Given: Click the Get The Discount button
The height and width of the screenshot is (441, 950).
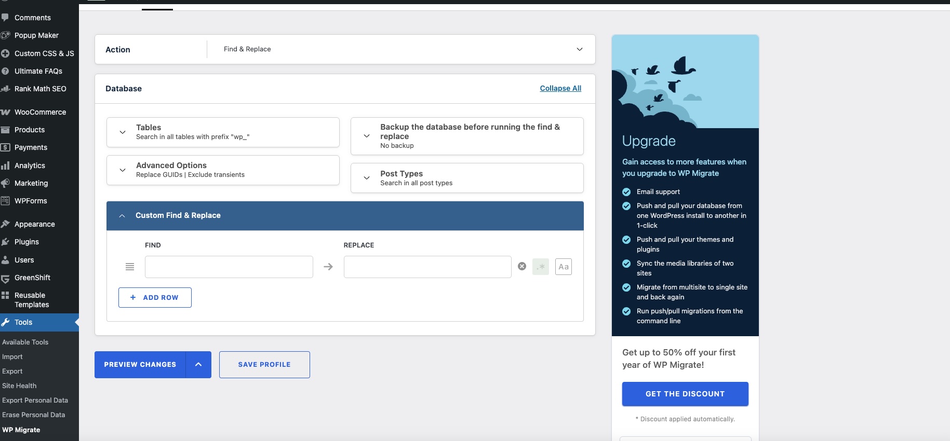Looking at the screenshot, I should coord(685,394).
